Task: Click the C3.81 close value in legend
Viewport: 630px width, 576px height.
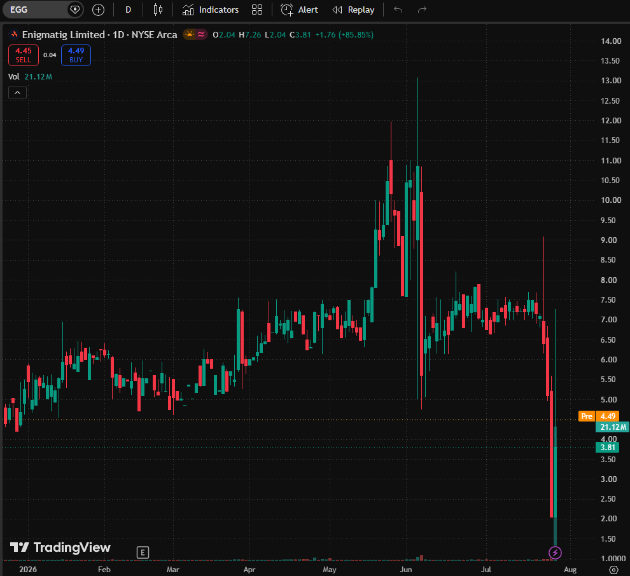Action: tap(300, 35)
